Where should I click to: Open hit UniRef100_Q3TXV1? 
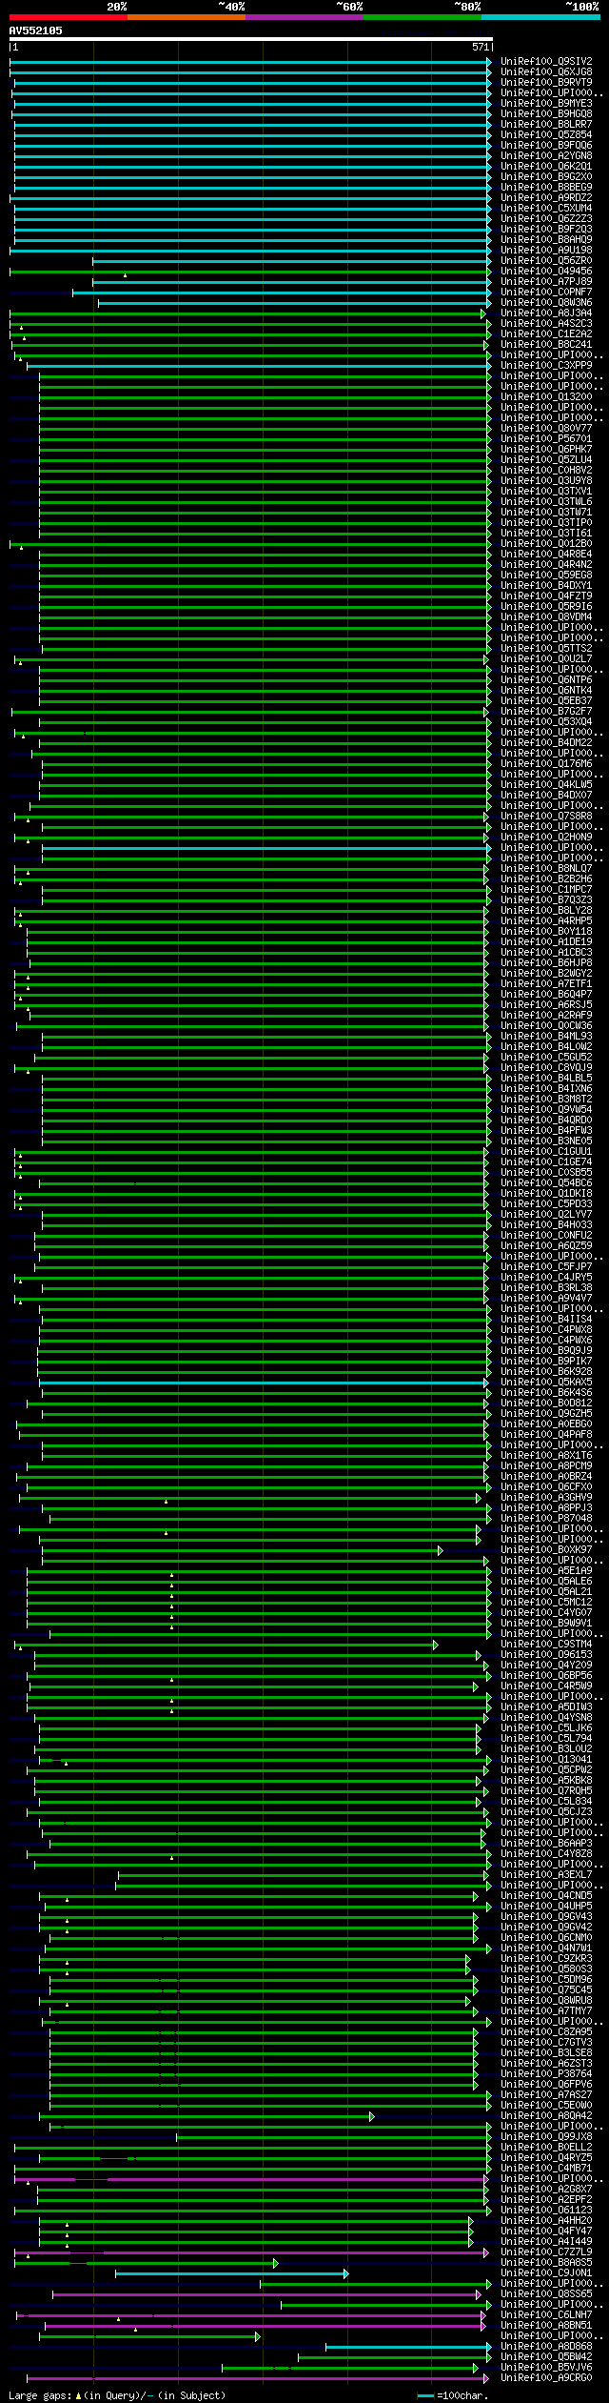coord(546,491)
